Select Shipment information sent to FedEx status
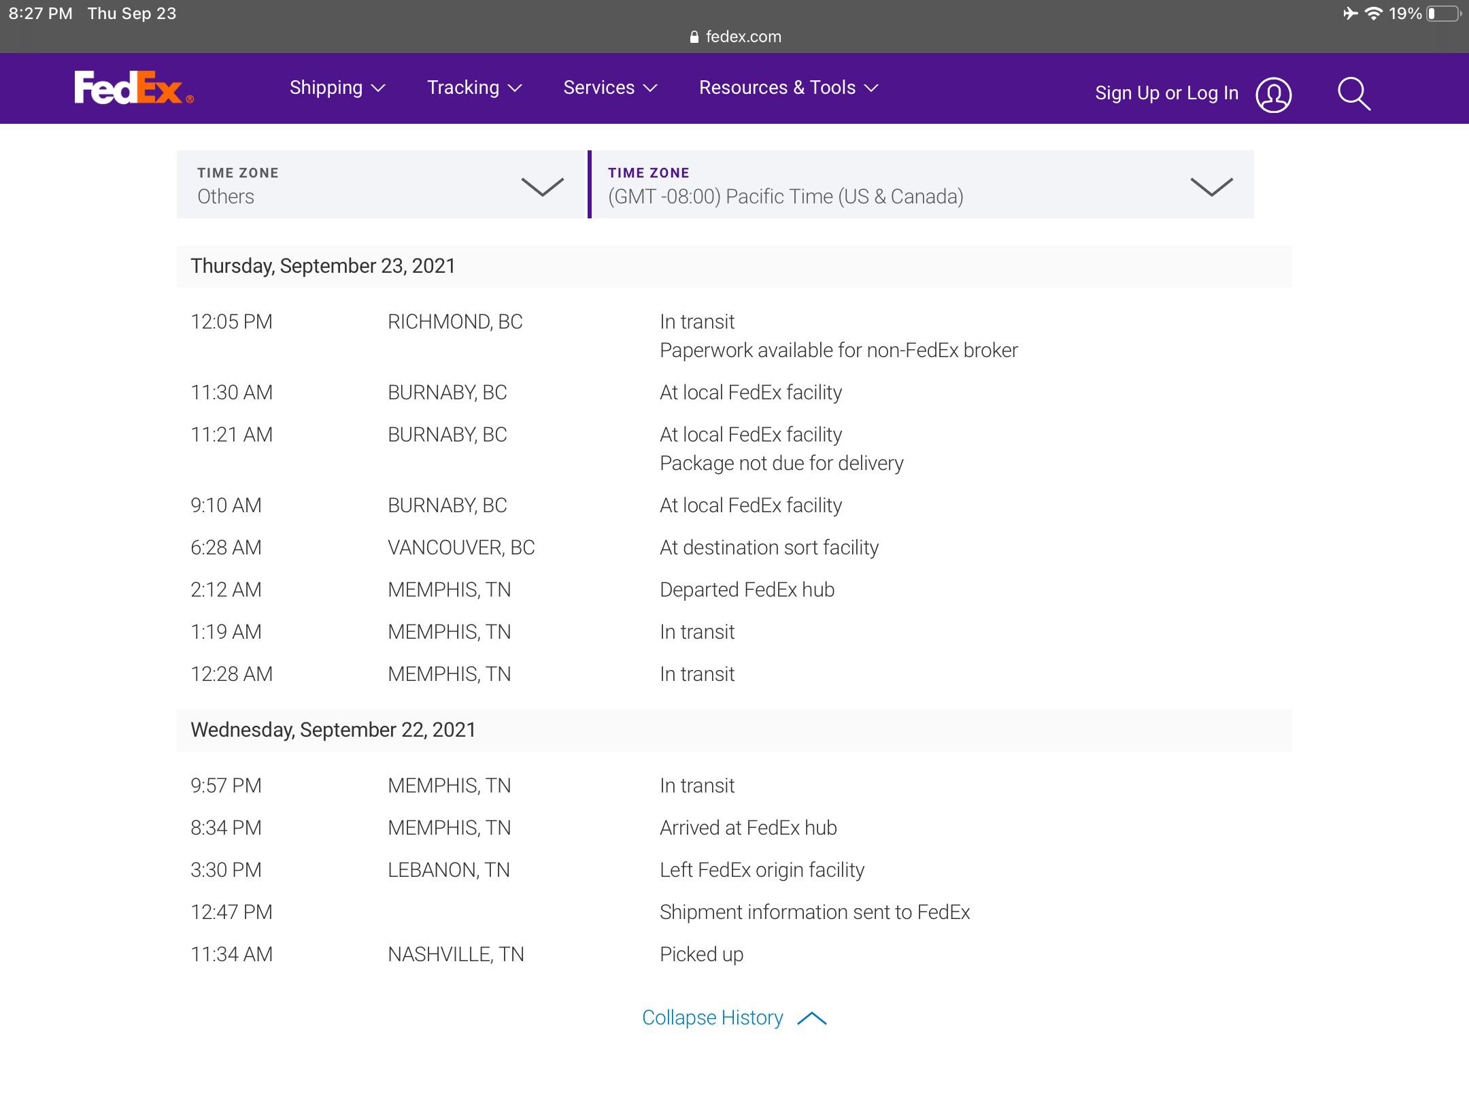Image resolution: width=1469 pixels, height=1102 pixels. click(x=815, y=912)
